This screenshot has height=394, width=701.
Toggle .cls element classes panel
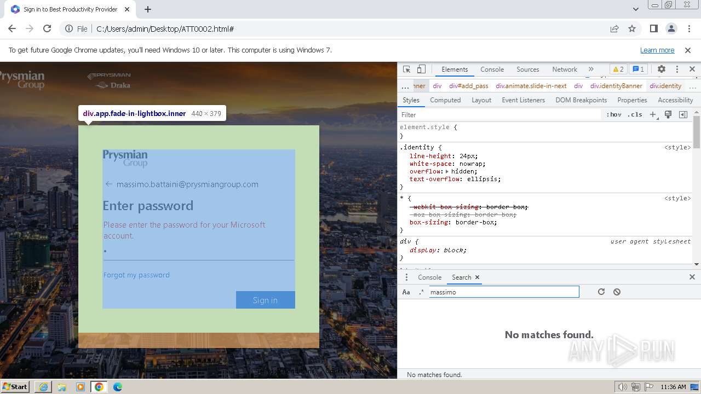(635, 115)
